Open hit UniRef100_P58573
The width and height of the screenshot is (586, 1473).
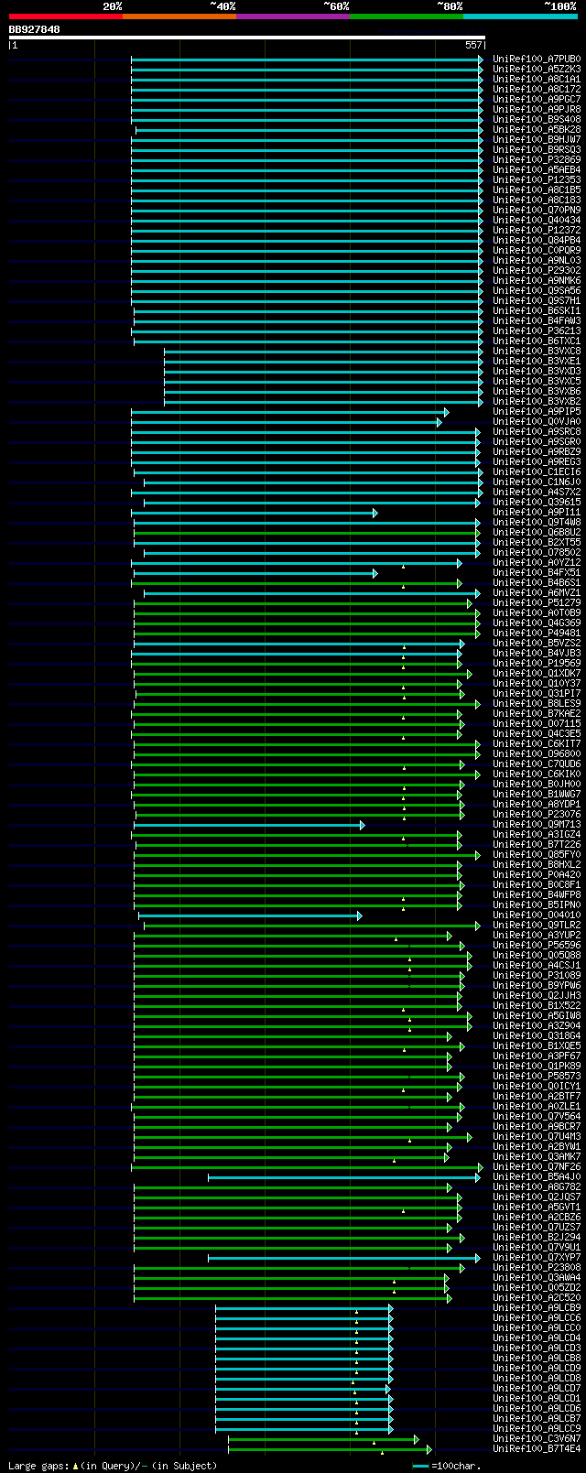coord(537,1077)
